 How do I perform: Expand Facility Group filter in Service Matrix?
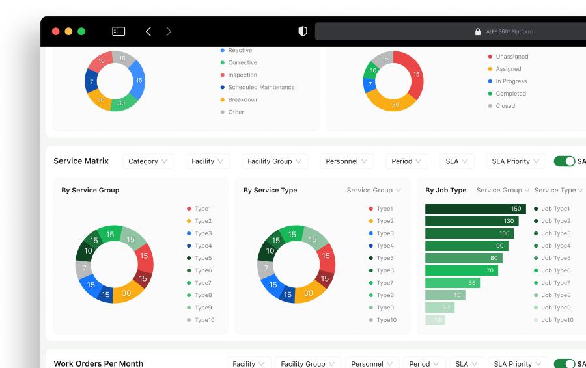pos(275,161)
